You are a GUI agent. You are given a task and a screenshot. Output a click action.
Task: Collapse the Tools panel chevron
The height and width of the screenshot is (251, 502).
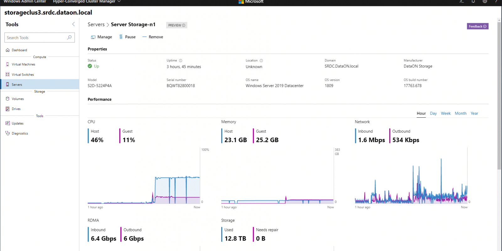coord(73,24)
